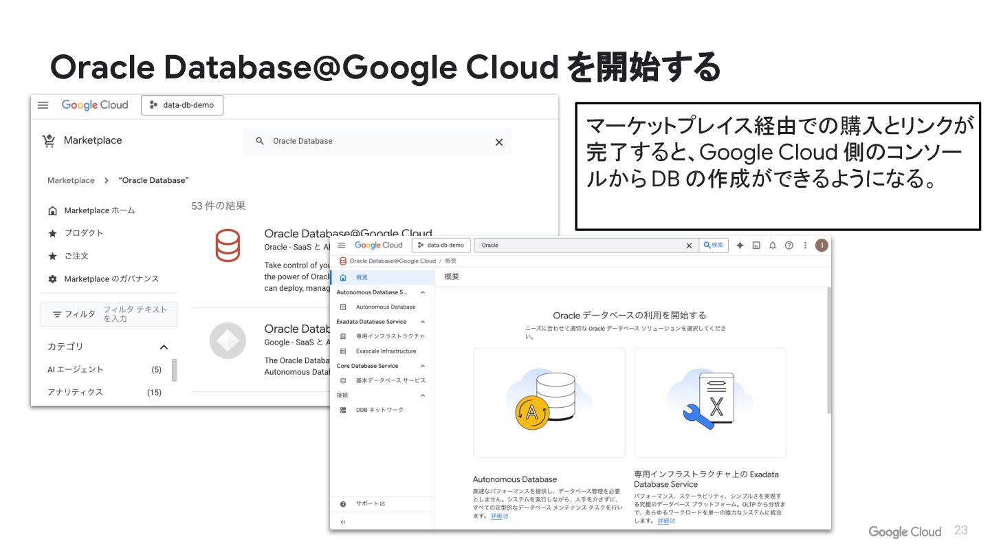Collapse the 接続 section chevron
990x557 pixels.
coord(422,395)
